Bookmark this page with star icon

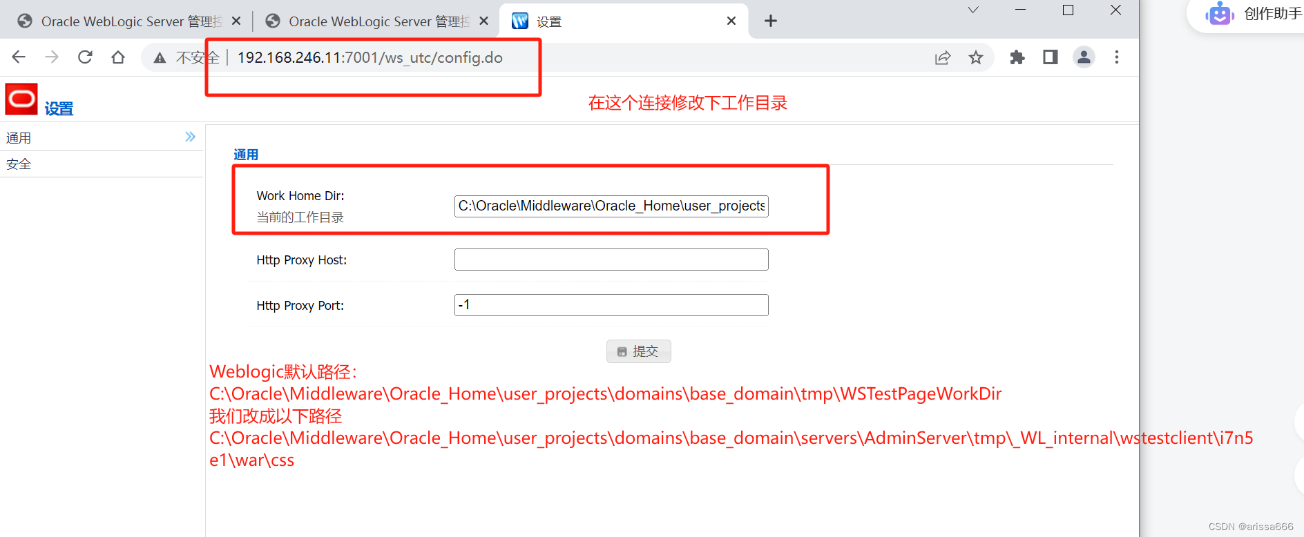pos(976,58)
